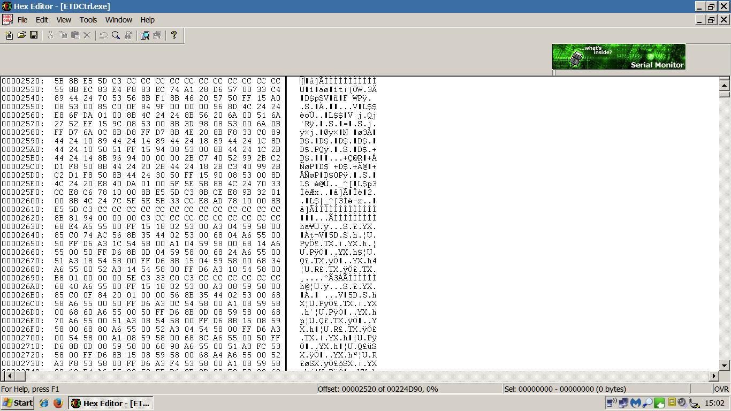
Task: Click the Cut scissors icon
Action: click(x=50, y=35)
